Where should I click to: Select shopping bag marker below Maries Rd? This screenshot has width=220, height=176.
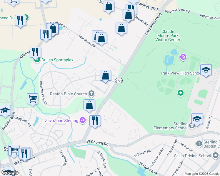(121, 28)
